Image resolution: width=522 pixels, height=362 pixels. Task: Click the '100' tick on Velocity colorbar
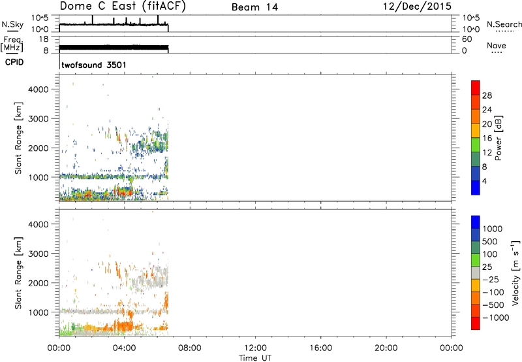pyautogui.click(x=490, y=254)
